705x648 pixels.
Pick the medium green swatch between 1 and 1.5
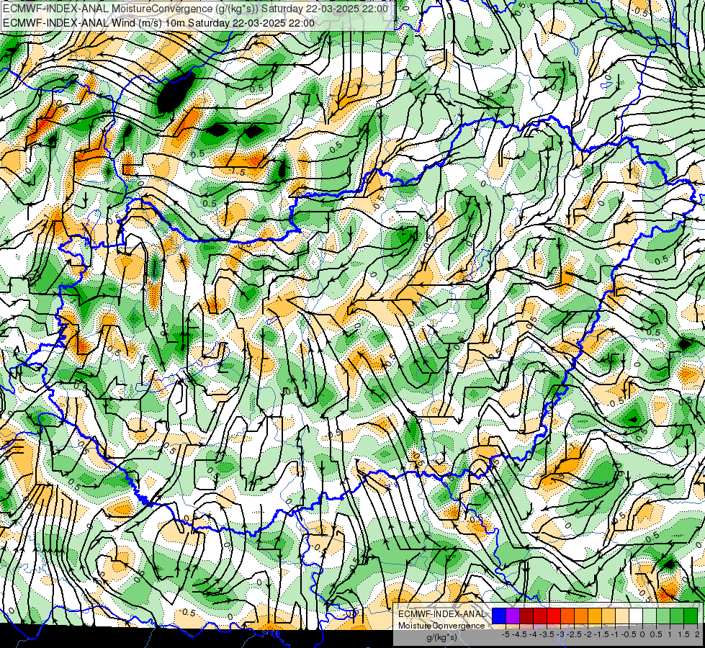coord(677,616)
